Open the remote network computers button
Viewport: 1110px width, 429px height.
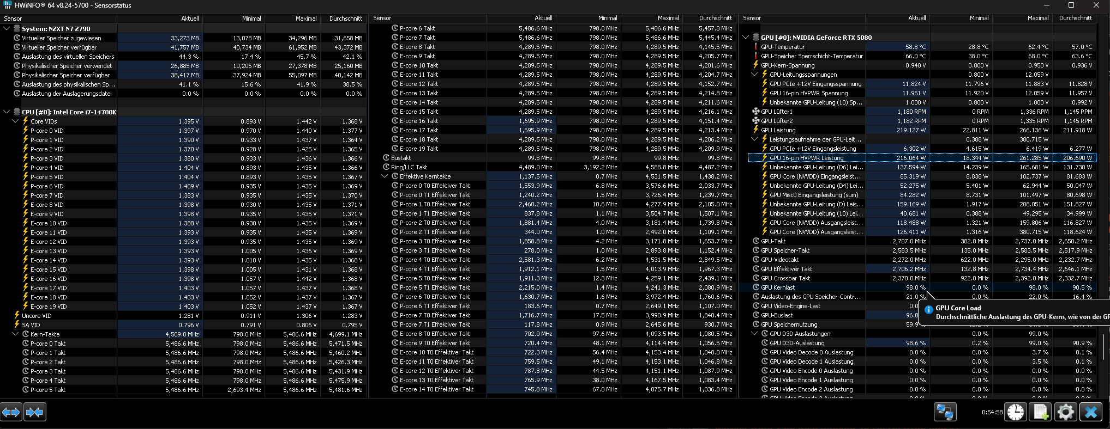pyautogui.click(x=945, y=412)
